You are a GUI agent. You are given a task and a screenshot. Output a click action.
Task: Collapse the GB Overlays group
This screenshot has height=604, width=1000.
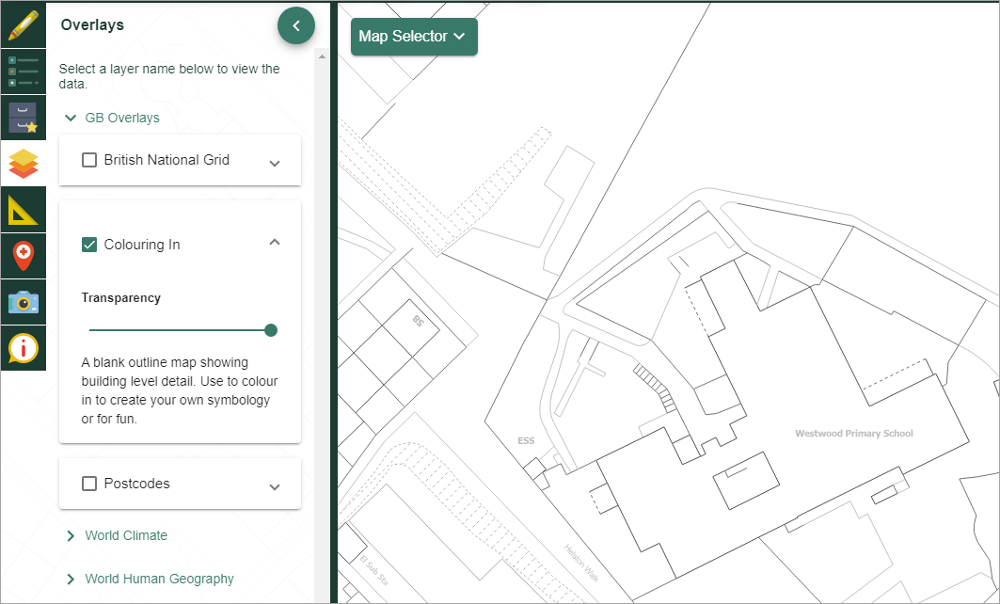71,119
